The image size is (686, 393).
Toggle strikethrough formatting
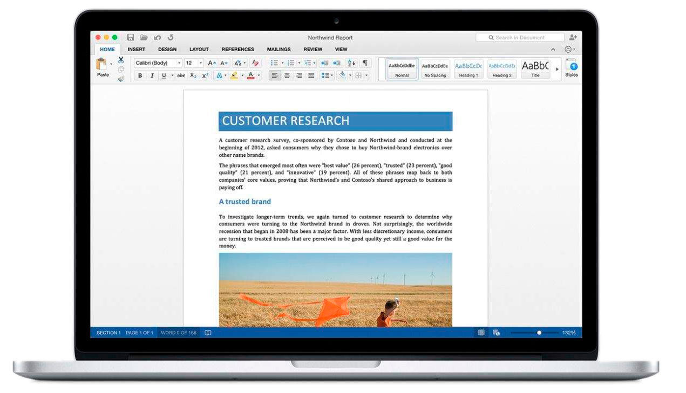click(x=181, y=75)
